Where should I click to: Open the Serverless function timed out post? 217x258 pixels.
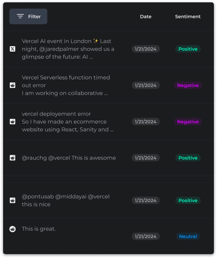(x=66, y=85)
